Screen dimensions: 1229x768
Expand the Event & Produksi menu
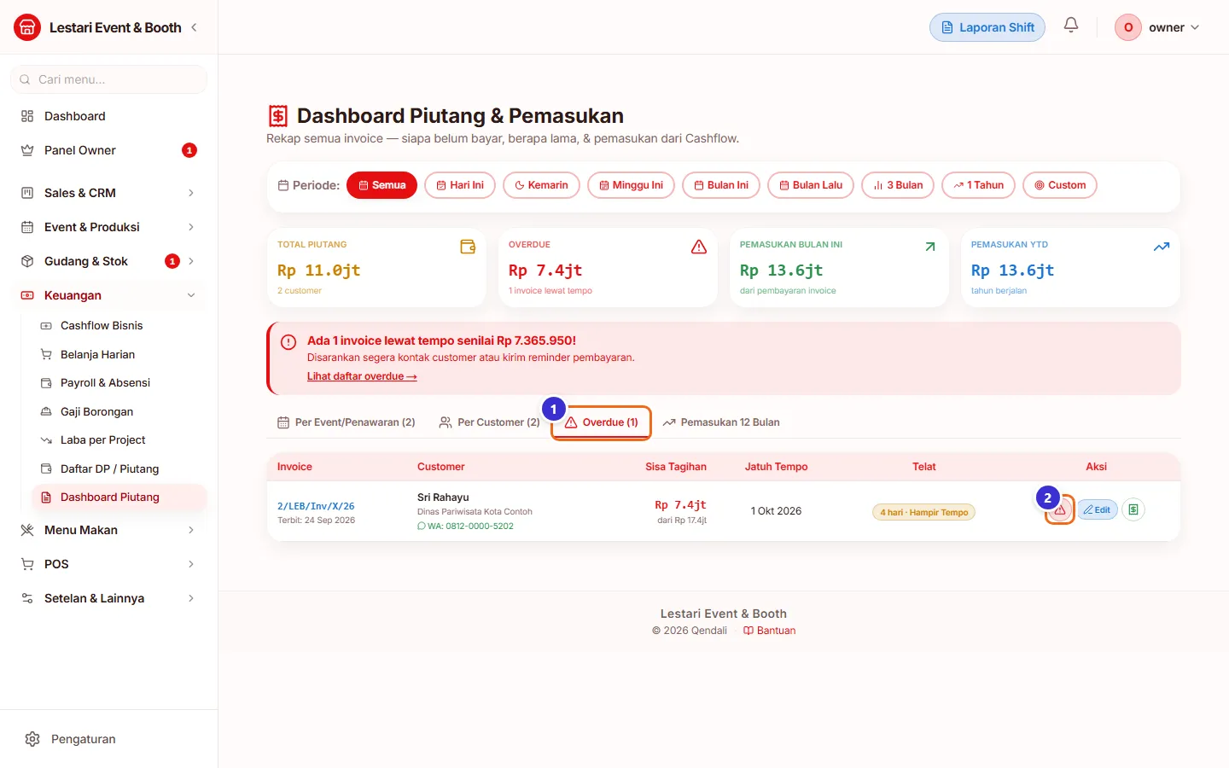tap(109, 227)
